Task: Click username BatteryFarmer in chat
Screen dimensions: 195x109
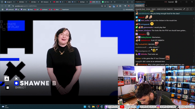Action: [146, 37]
